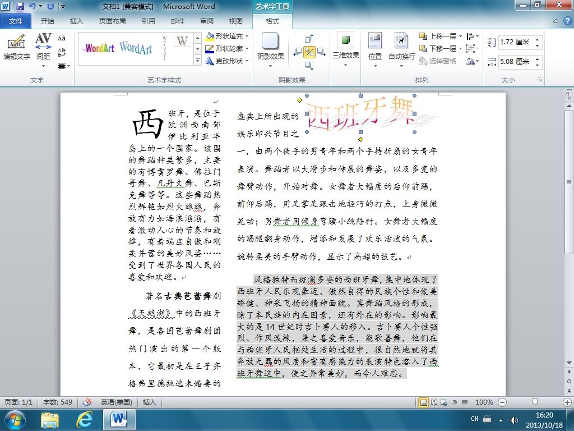Expand the WordArt styles gallery

[198, 61]
